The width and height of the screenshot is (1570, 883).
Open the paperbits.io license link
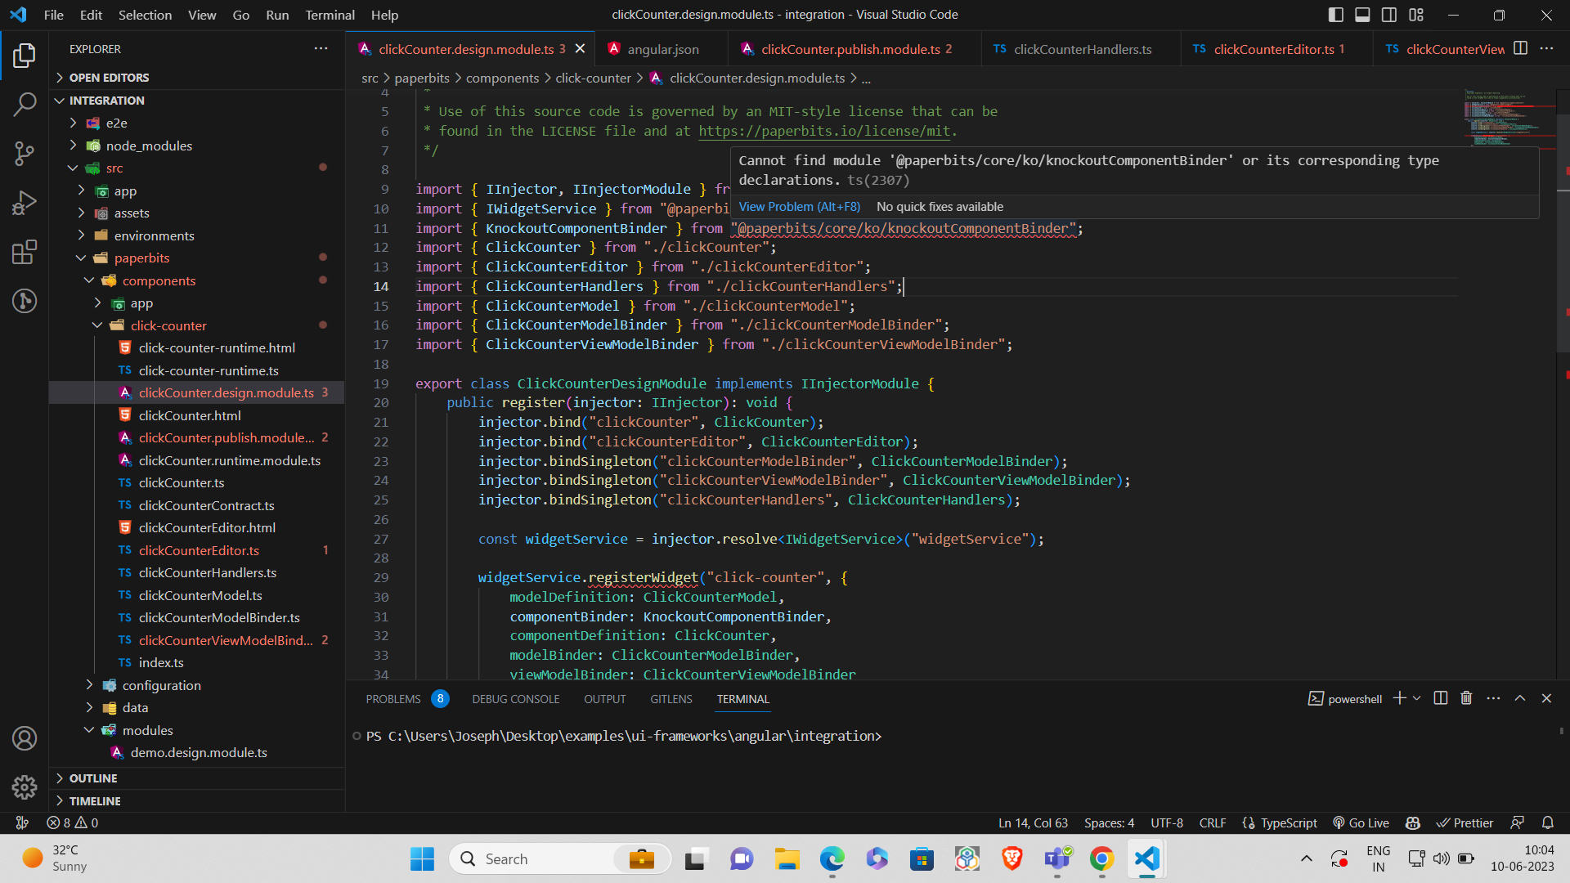pyautogui.click(x=825, y=131)
